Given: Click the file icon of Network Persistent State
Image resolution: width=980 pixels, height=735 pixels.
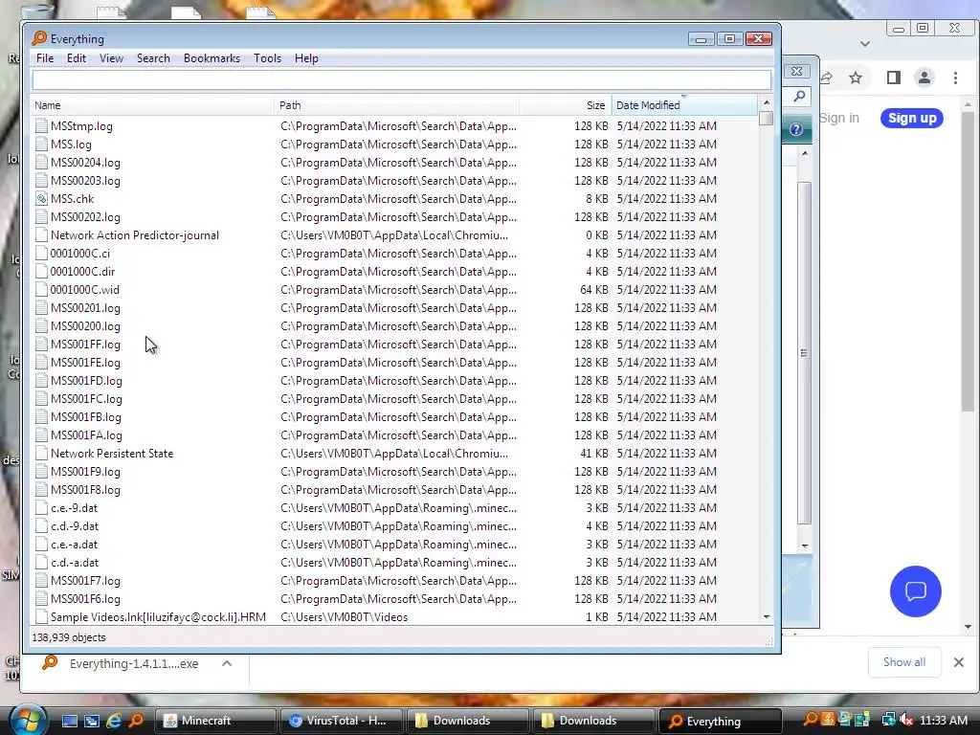Looking at the screenshot, I should pyautogui.click(x=41, y=453).
